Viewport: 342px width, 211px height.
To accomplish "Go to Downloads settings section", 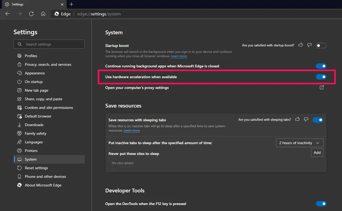I will [x=34, y=125].
